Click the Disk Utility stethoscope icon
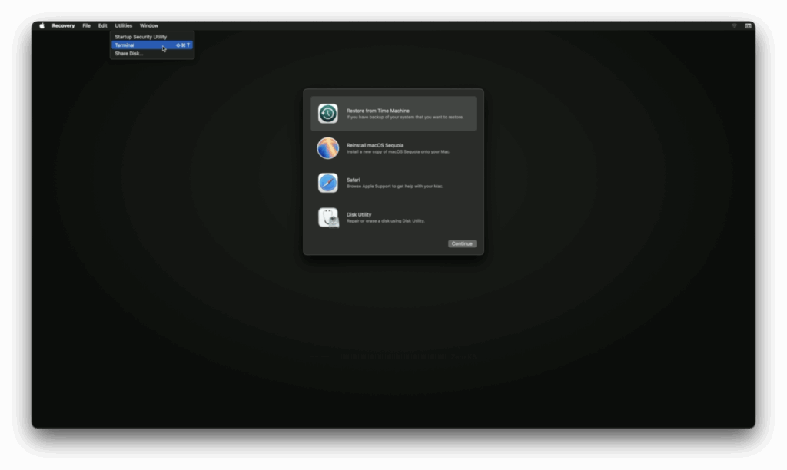The image size is (787, 470). (x=328, y=217)
